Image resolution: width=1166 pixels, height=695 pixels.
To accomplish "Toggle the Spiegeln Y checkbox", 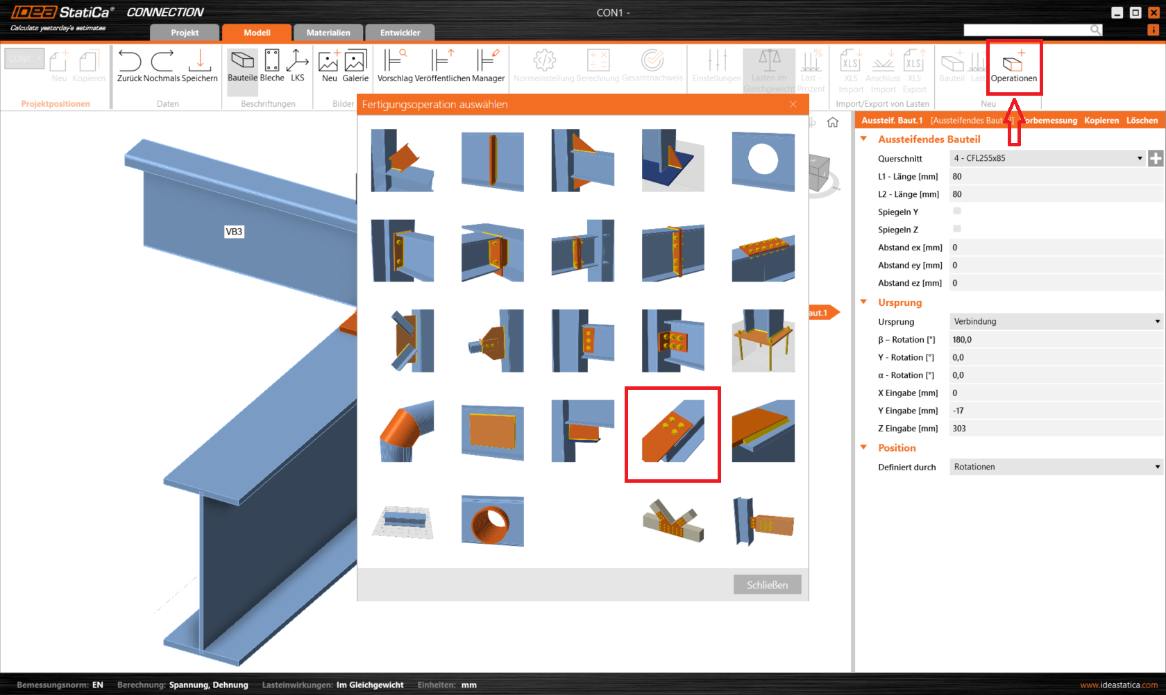I will click(x=957, y=211).
